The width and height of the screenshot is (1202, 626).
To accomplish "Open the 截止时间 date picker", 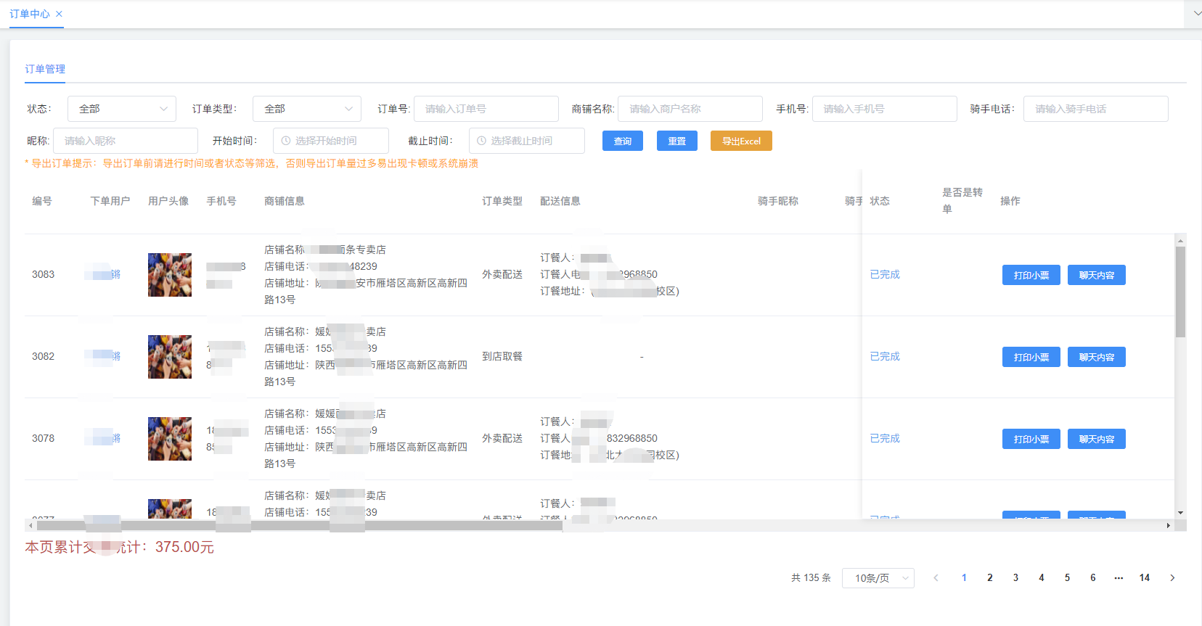I will (527, 141).
